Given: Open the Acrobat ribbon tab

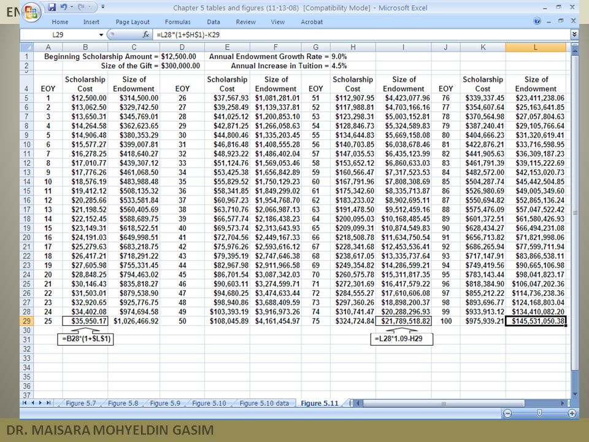Looking at the screenshot, I should (312, 22).
